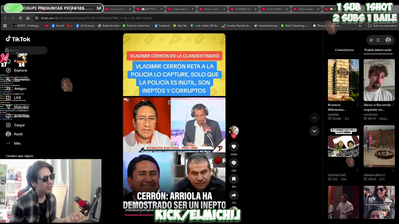Open Explorar in TikTok sidebar
This screenshot has width=399, height=224.
click(x=21, y=70)
